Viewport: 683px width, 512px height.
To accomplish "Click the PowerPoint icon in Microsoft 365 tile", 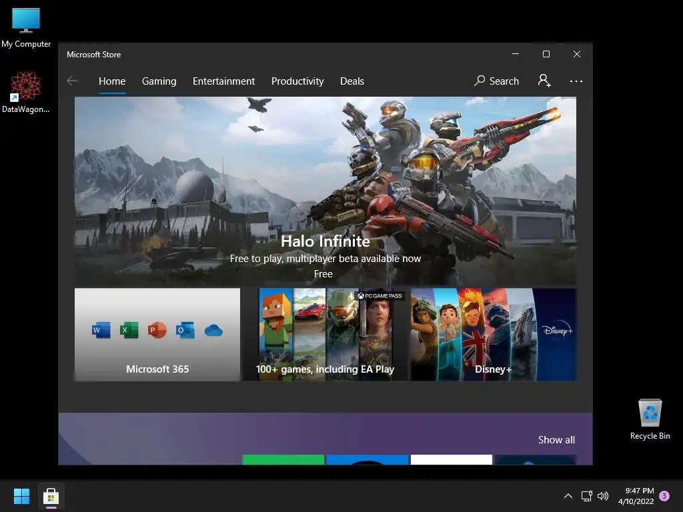I will click(x=157, y=330).
